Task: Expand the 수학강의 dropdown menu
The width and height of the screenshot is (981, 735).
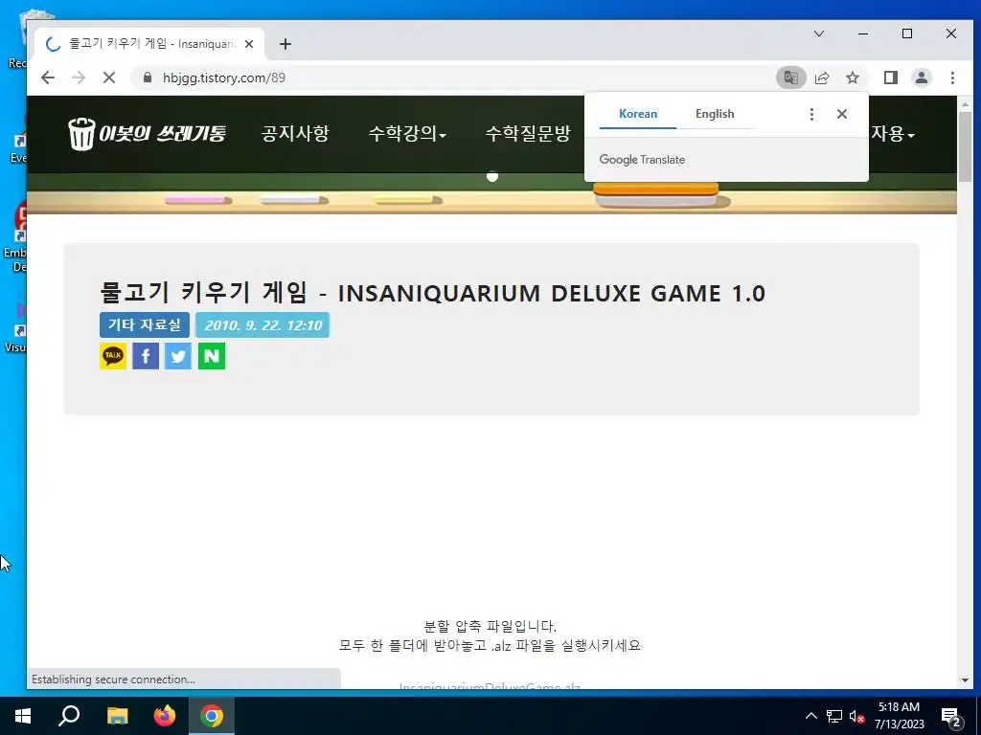Action: (406, 133)
